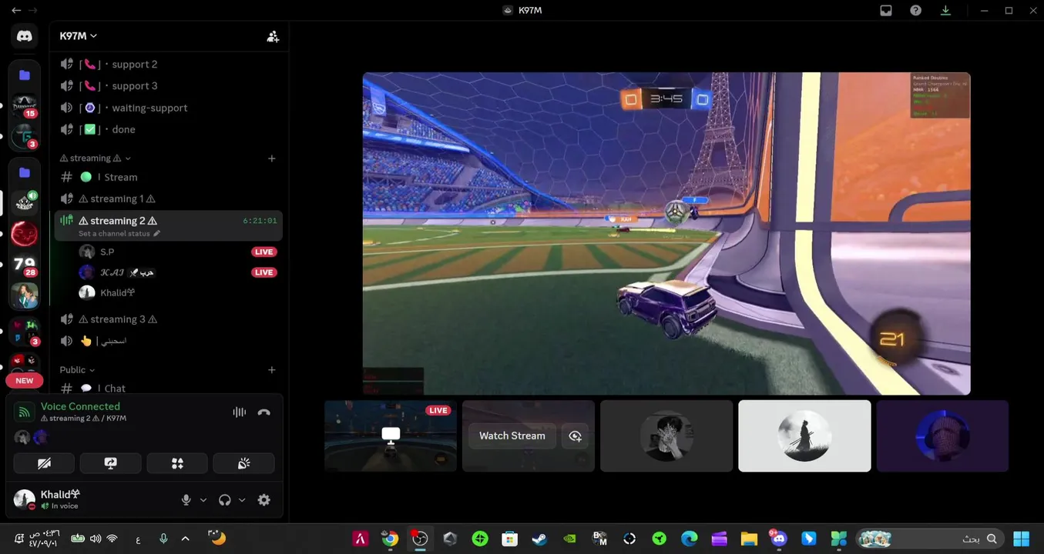Open OBS Studio from the taskbar

[x=420, y=539]
